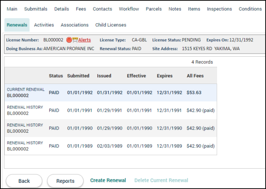Click the Renewal Status PAID value
The width and height of the screenshot is (266, 189).
tap(137, 49)
